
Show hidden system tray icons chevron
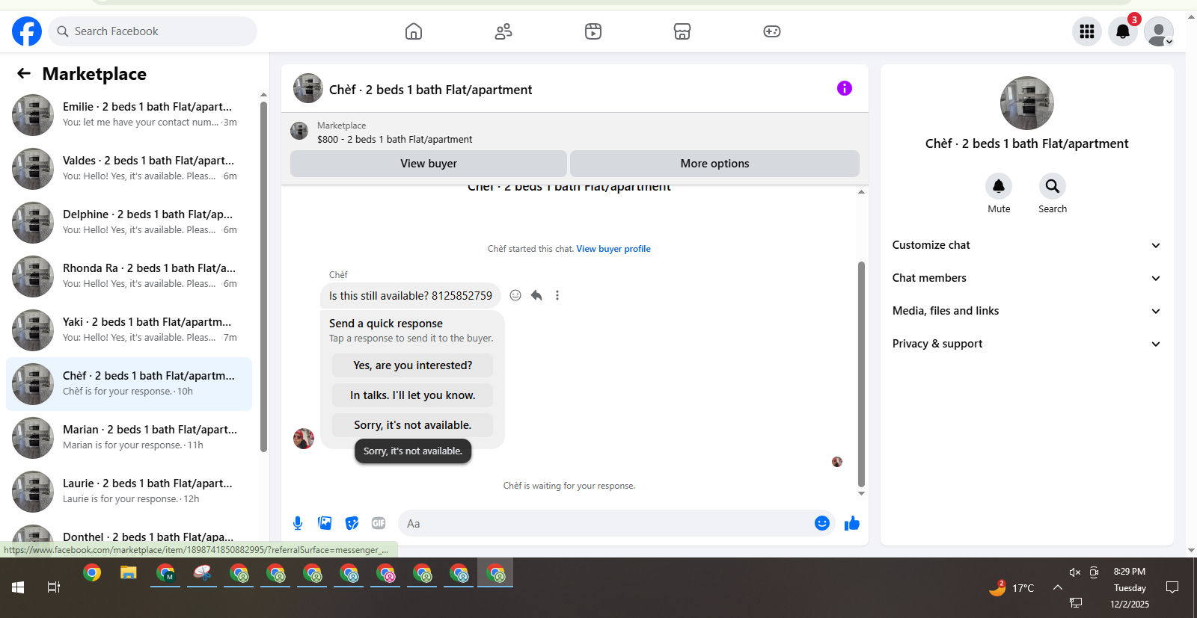tap(1058, 587)
